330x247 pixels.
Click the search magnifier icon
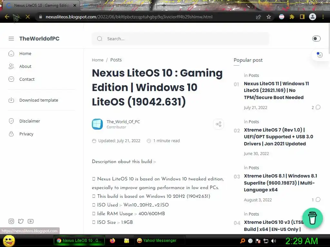pyautogui.click(x=100, y=39)
